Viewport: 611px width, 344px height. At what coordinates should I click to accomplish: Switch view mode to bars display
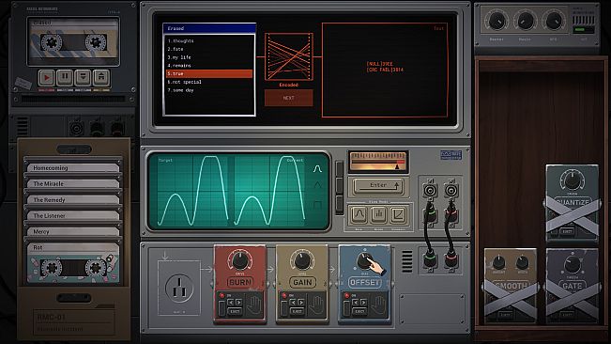pos(378,214)
